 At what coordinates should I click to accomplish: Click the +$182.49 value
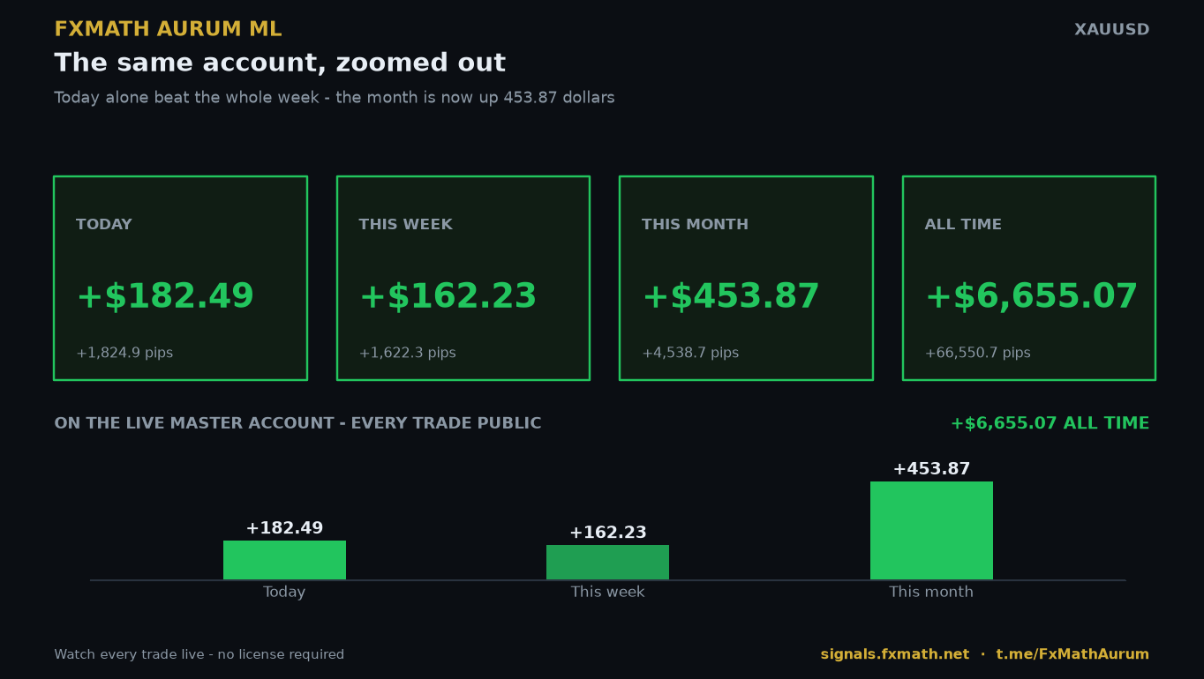pos(165,297)
